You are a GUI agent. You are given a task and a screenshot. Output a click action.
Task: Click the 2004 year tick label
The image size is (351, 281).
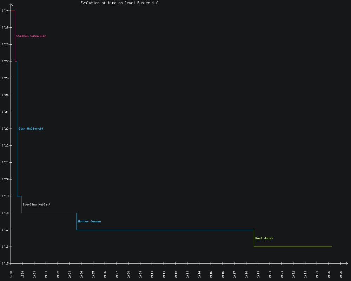click(82, 274)
